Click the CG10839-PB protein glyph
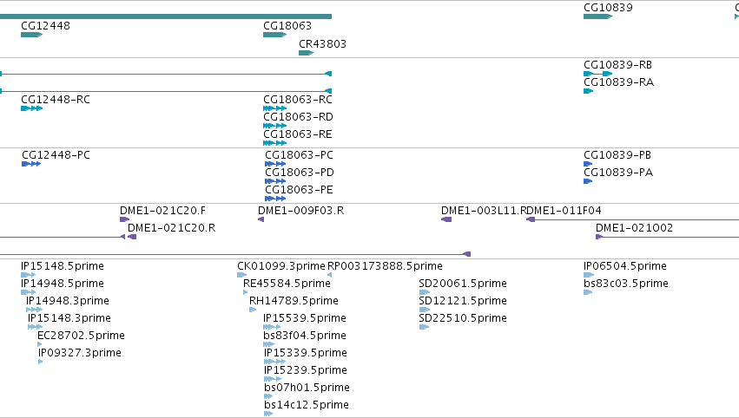 (x=588, y=164)
